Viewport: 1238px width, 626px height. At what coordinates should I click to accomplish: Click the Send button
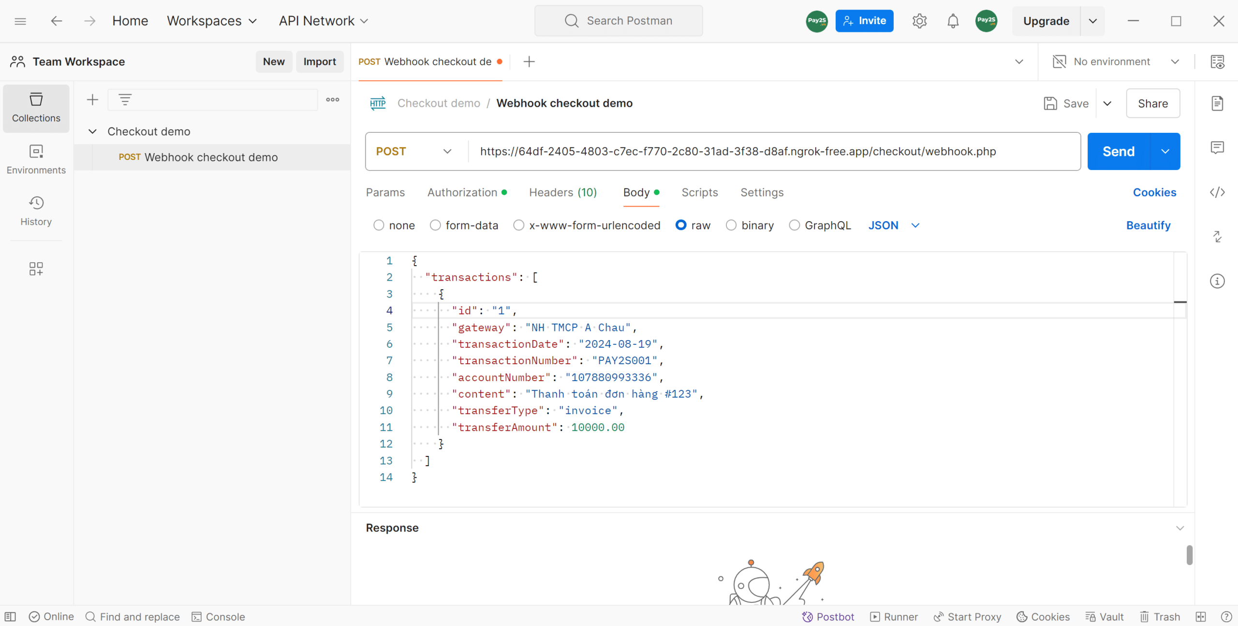[1119, 152]
